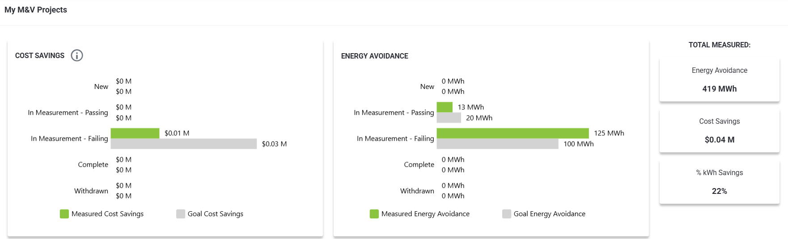Click the green $0.01 M measured cost bar
This screenshot has width=788, height=239.
tap(135, 133)
